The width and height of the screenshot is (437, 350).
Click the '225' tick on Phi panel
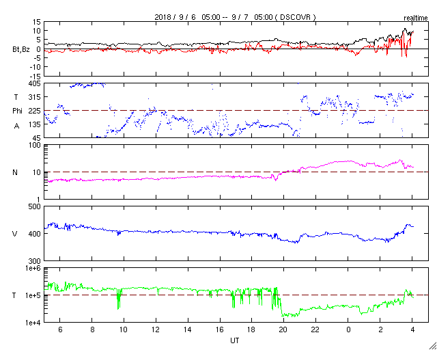coord(35,111)
